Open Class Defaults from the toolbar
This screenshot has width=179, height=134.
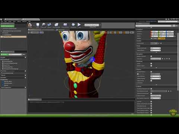point(65,25)
